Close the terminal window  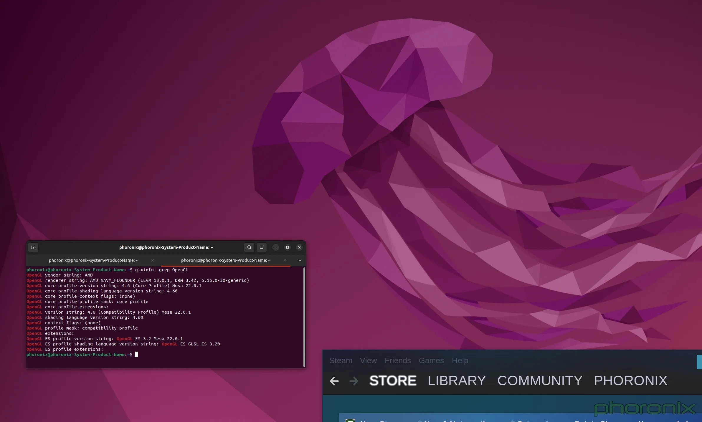pos(299,247)
